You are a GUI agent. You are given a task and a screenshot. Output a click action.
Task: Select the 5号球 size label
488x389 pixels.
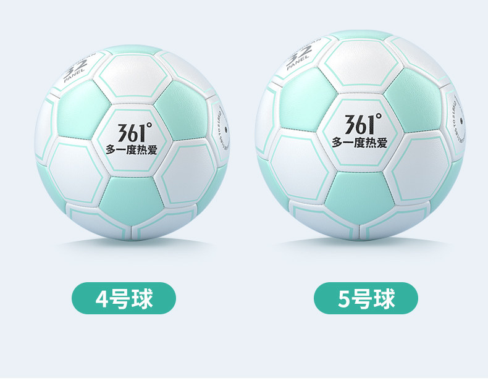[366, 298]
